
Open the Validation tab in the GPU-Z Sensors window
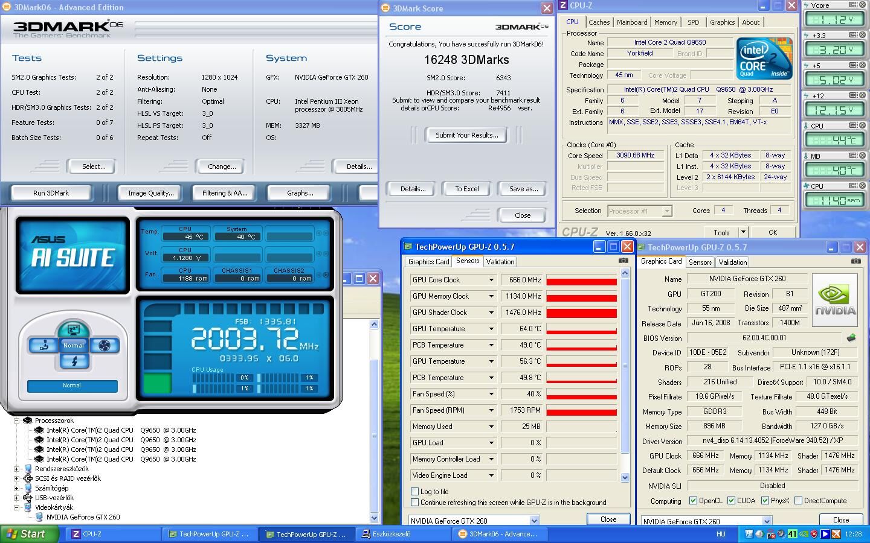[500, 261]
